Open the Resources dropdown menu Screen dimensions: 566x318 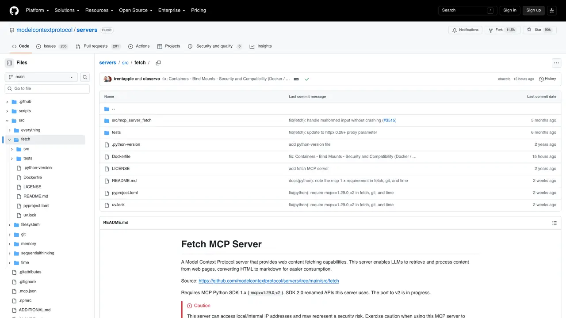tap(99, 10)
